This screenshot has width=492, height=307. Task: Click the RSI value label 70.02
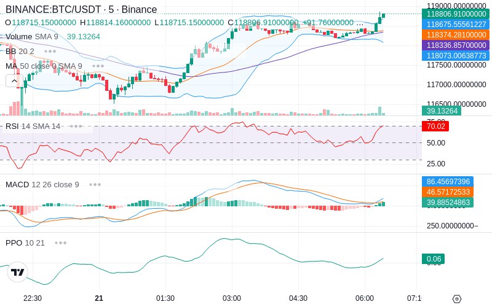pos(435,126)
